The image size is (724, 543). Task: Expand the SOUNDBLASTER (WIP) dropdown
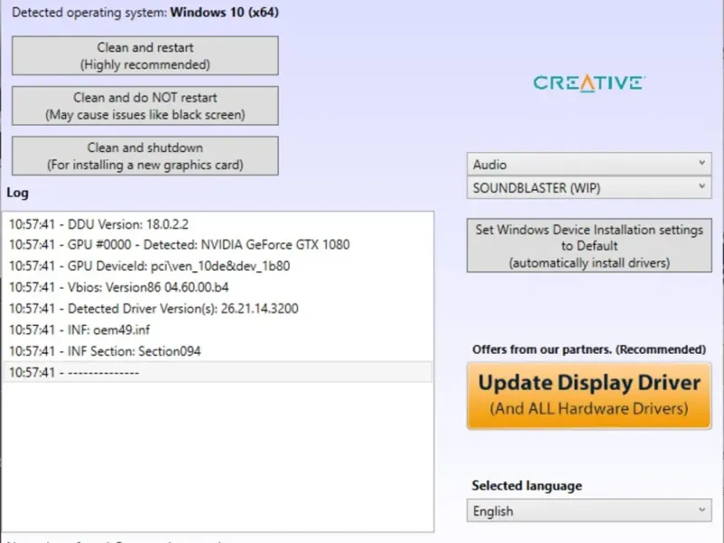pos(589,188)
